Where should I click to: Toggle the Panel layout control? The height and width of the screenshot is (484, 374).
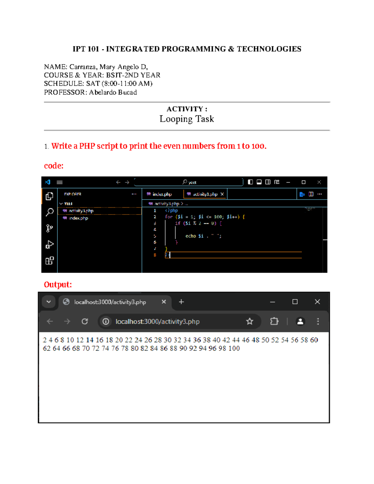coord(259,183)
